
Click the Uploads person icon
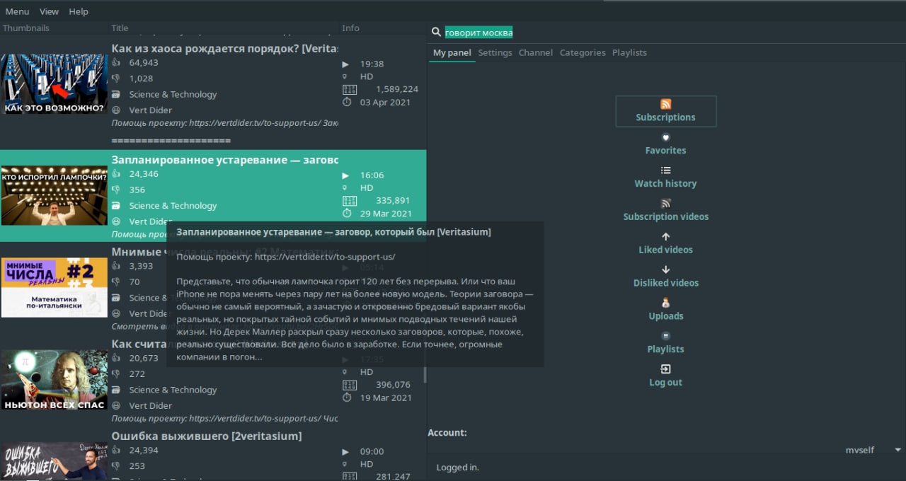[x=665, y=303]
